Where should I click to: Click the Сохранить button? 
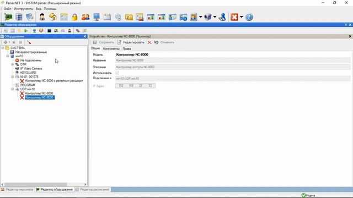pos(104,42)
